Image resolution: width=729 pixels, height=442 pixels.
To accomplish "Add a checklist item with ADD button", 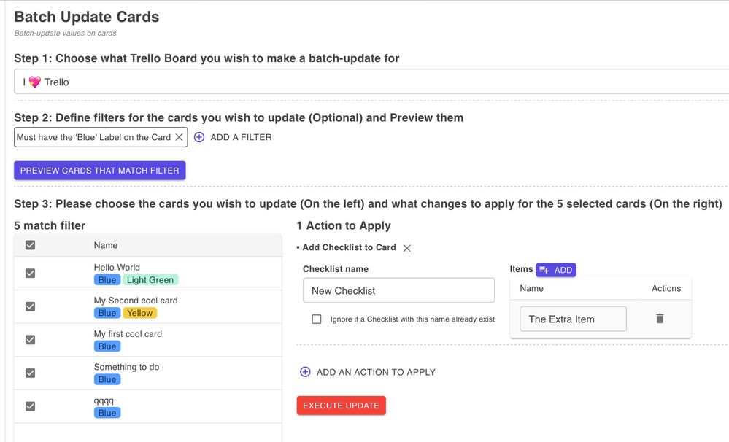I will click(x=556, y=270).
